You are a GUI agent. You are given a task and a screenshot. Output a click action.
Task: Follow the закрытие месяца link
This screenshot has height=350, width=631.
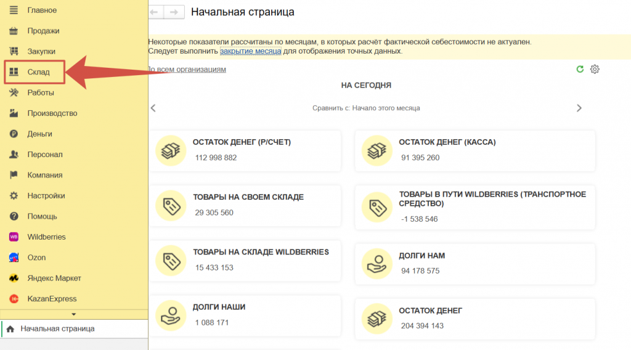pyautogui.click(x=250, y=51)
